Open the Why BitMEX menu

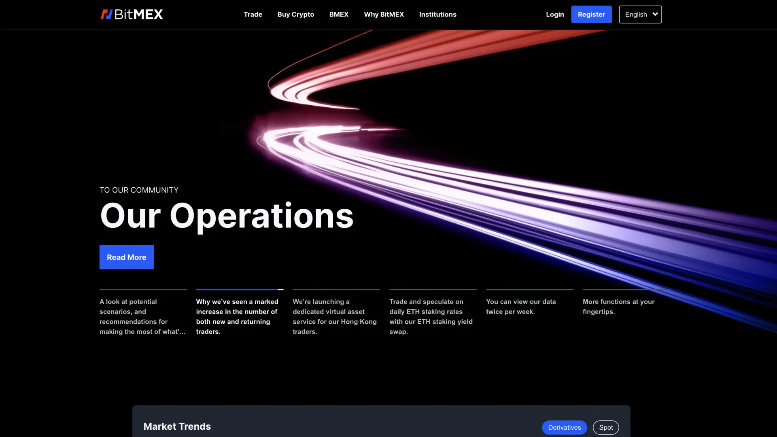point(384,15)
